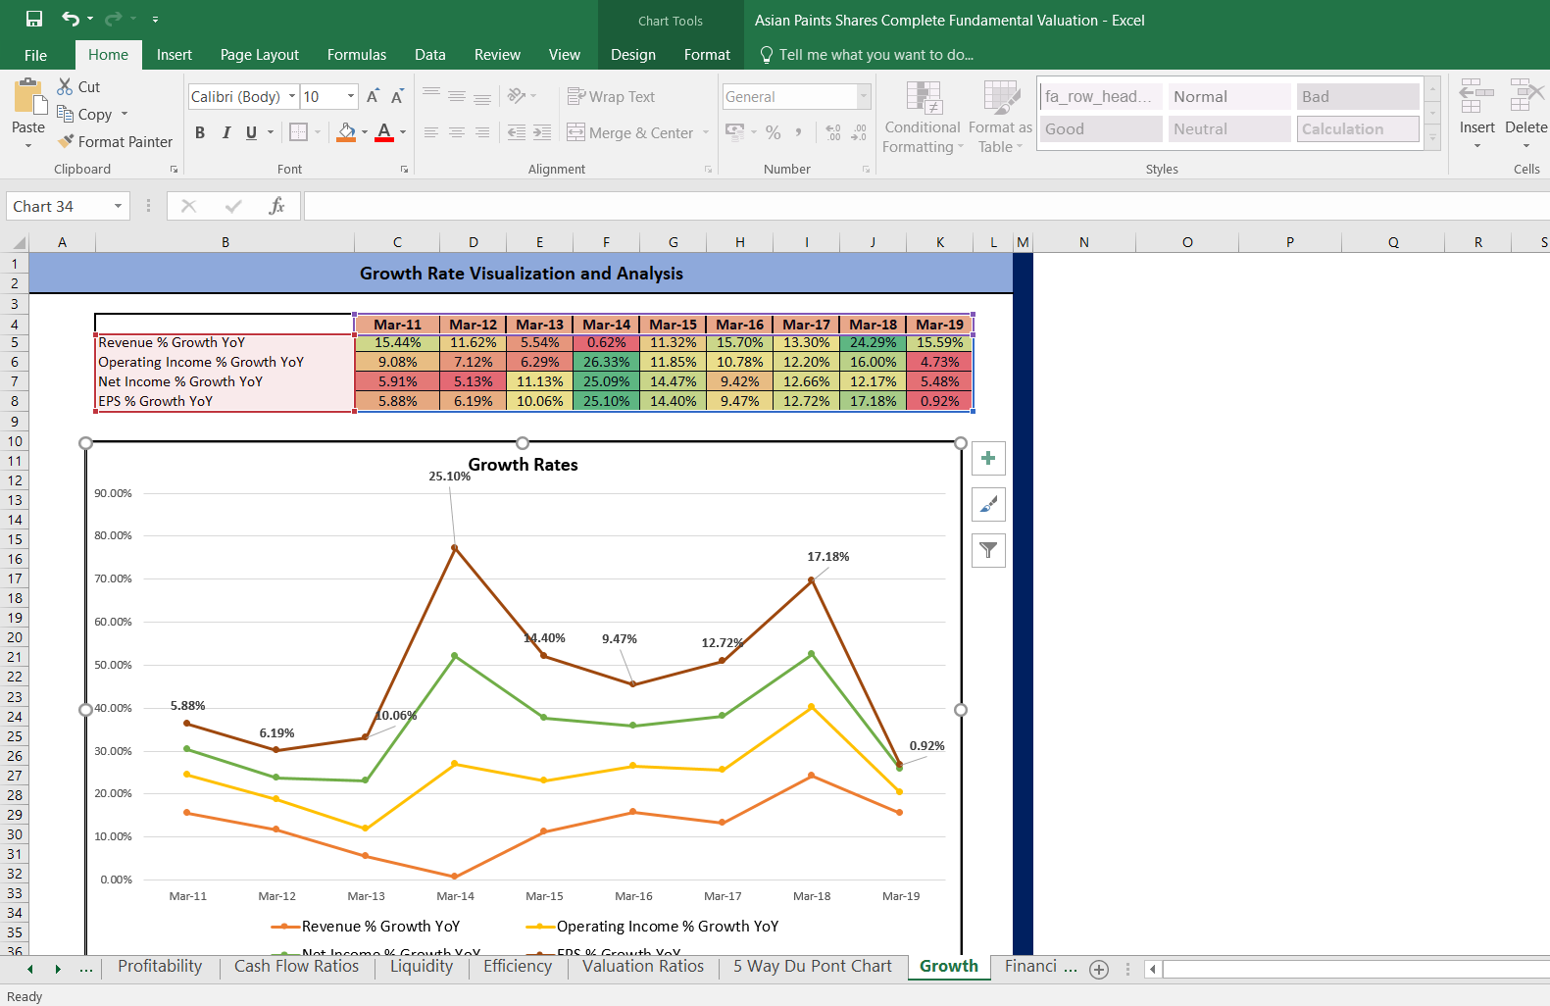Click the Comma Style icon
This screenshot has height=1006, width=1550.
[799, 132]
